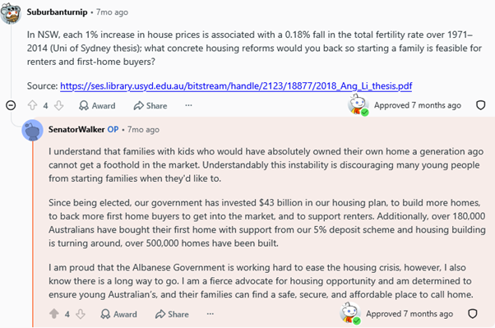This screenshot has height=328, width=495.
Task: Open Suburbanturnip's user profile name
Action: coord(57,12)
